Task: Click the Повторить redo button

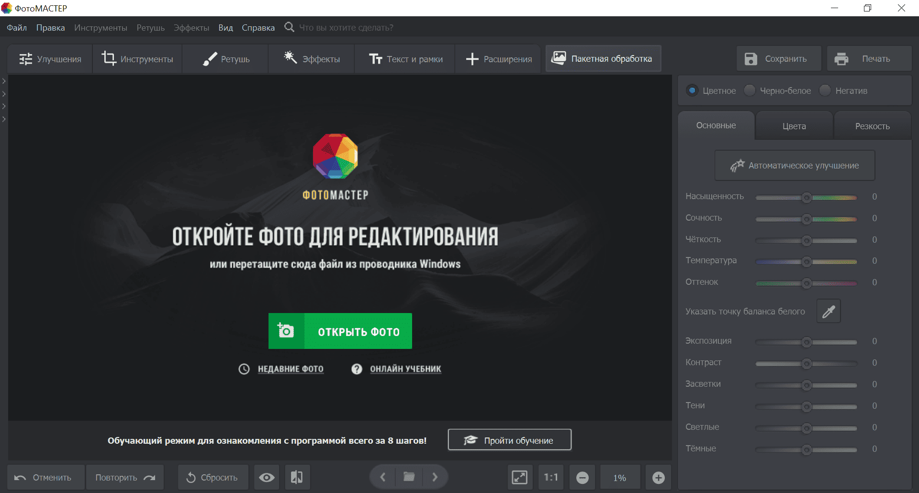Action: [x=125, y=477]
